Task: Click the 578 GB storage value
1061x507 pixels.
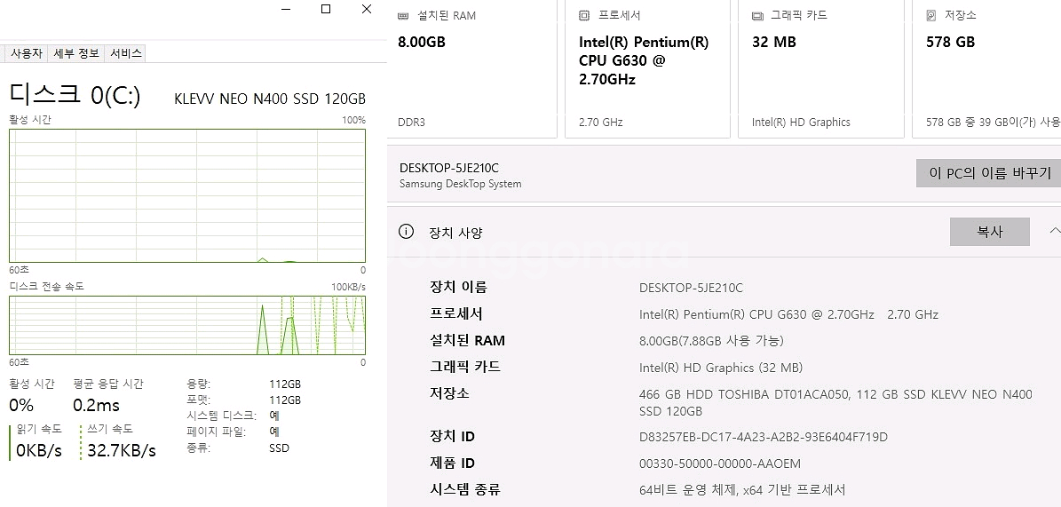Action: [950, 42]
